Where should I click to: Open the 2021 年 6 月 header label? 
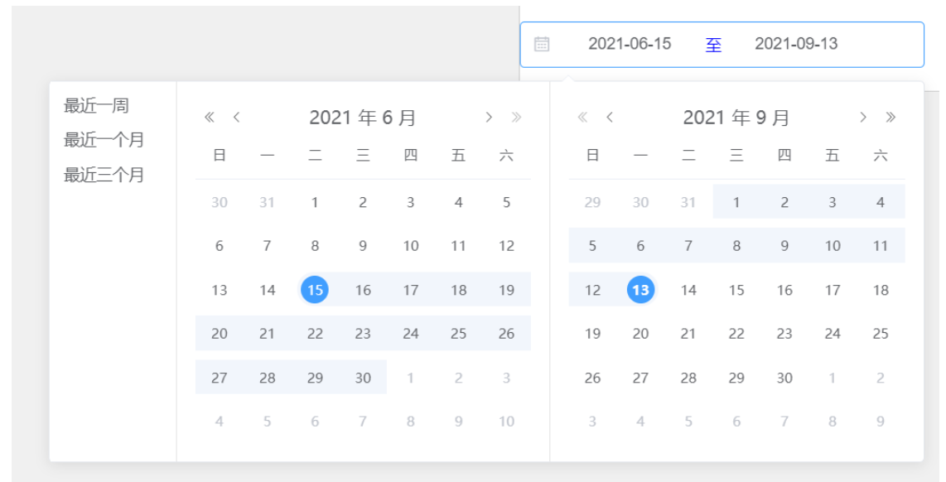[362, 118]
